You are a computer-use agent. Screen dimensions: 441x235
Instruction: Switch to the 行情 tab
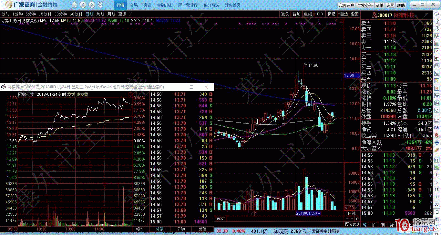[120, 5]
